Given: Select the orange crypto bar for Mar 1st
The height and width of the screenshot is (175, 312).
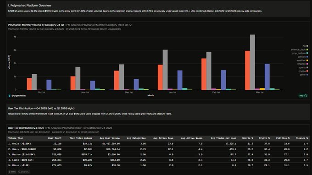Looking at the screenshot, I should coord(247,71).
